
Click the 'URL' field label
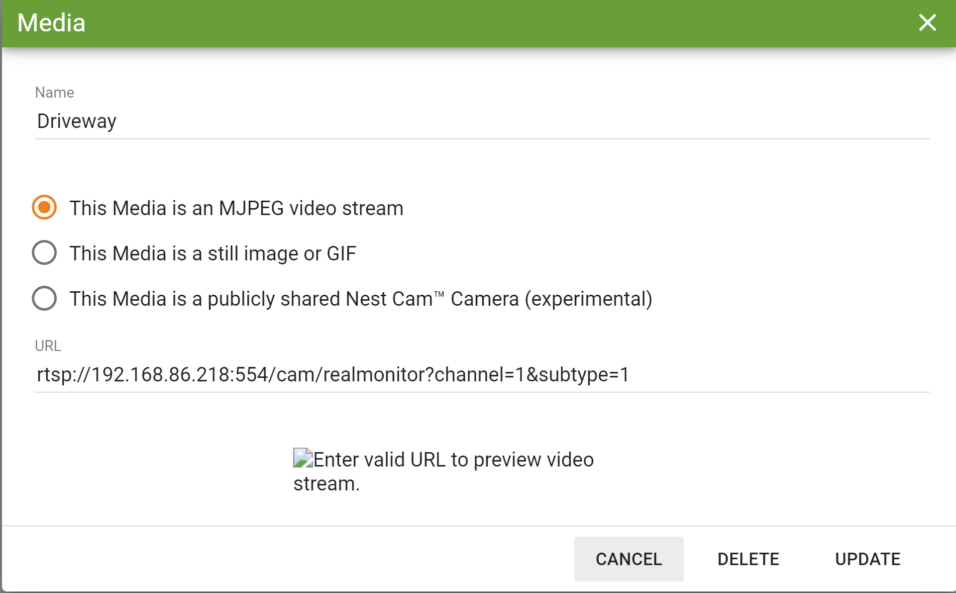click(48, 346)
